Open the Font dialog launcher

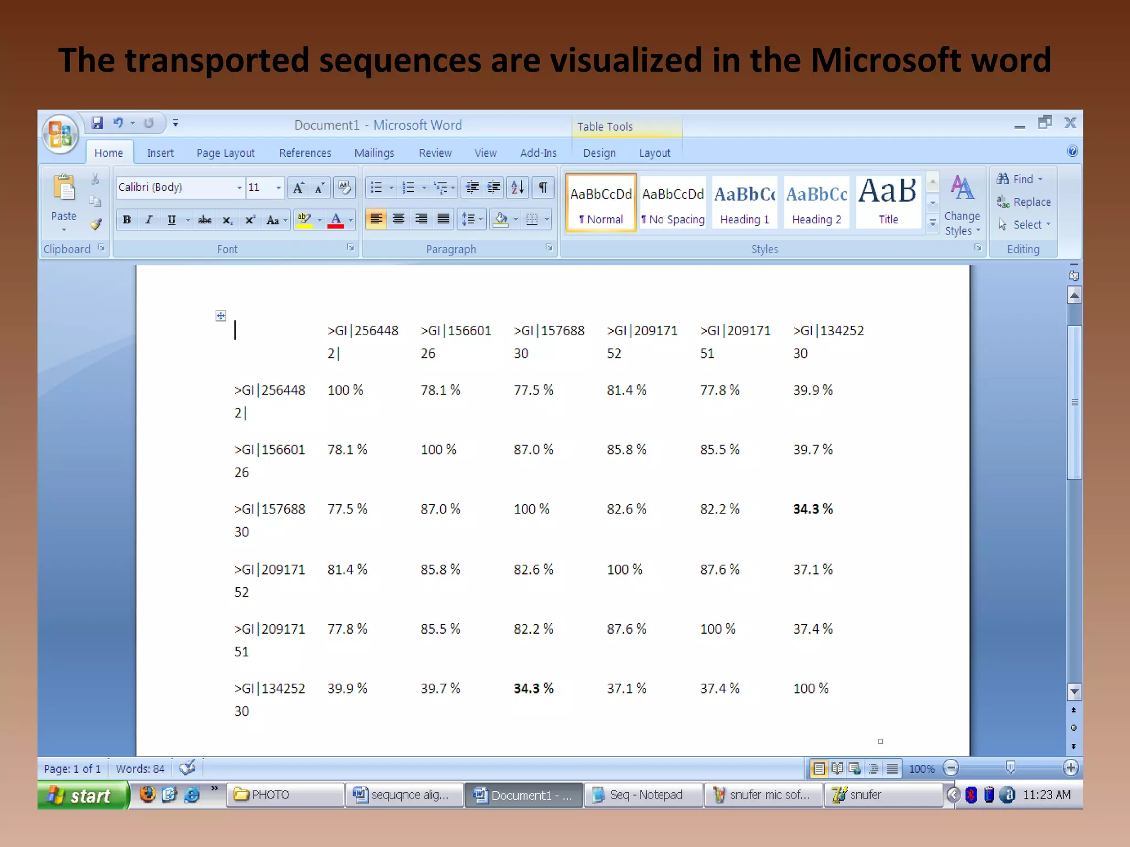350,248
